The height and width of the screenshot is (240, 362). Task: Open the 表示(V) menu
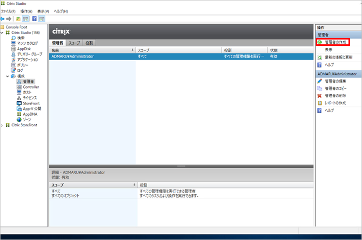click(43, 11)
